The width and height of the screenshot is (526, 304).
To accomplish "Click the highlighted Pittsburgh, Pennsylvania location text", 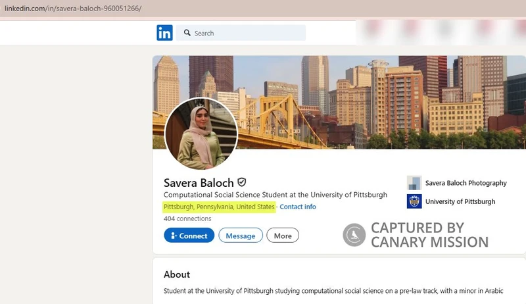I will pyautogui.click(x=219, y=207).
